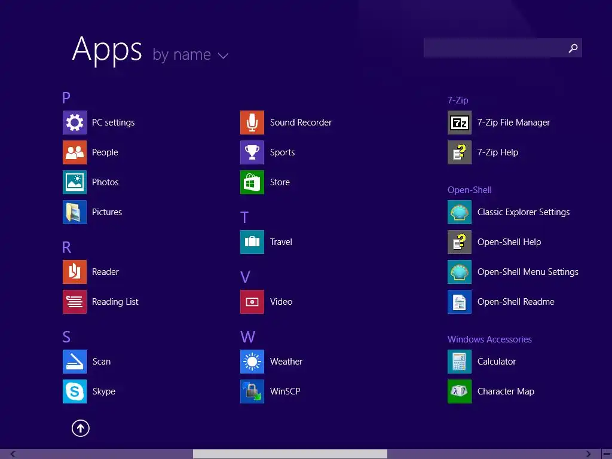Click the 'Travel' label
Viewport: 612px width, 459px height.
pos(281,242)
